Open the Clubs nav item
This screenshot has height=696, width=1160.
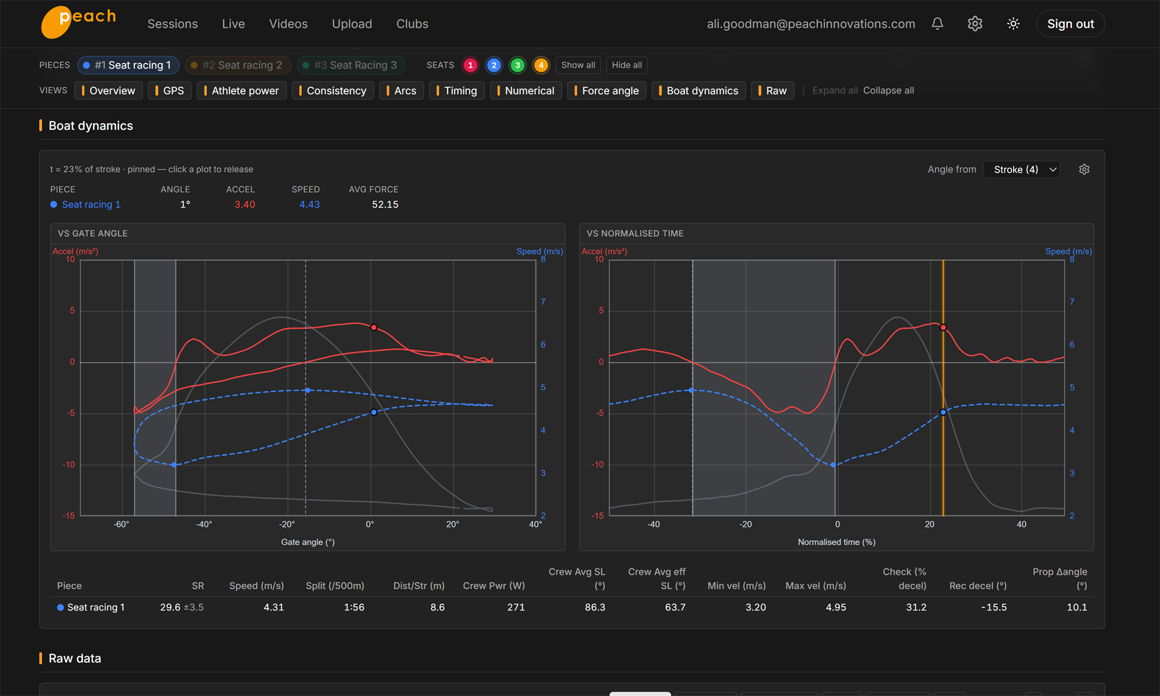[412, 24]
